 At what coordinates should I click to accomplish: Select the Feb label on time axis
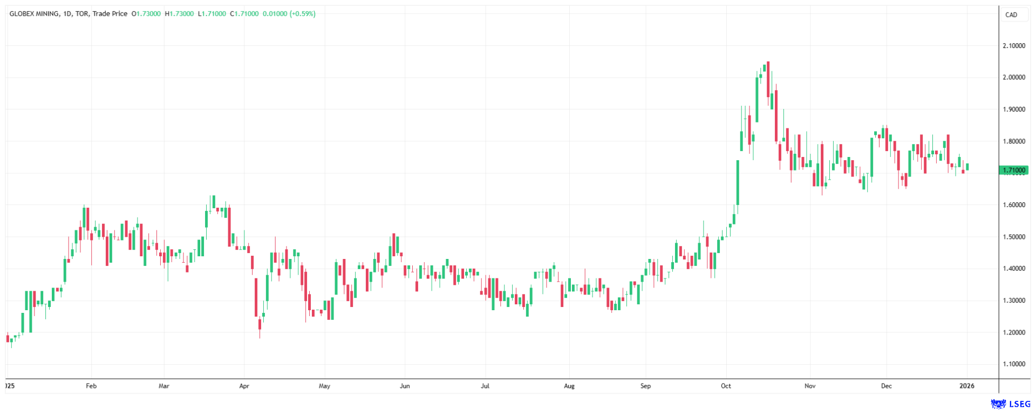pos(91,386)
